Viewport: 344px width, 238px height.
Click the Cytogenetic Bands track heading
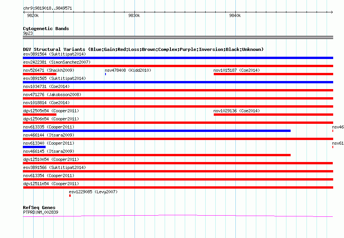point(46,29)
